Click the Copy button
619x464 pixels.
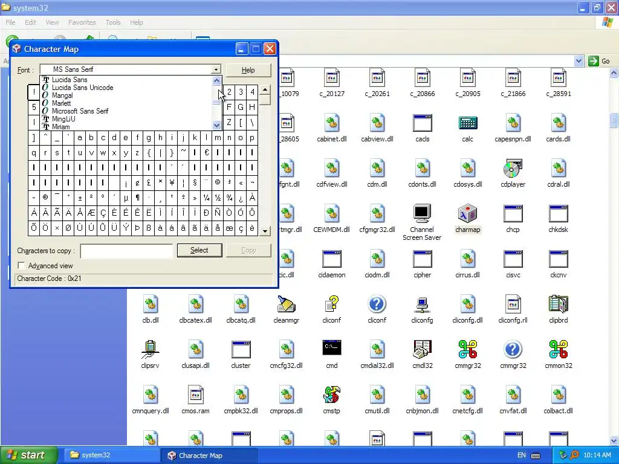pos(248,250)
